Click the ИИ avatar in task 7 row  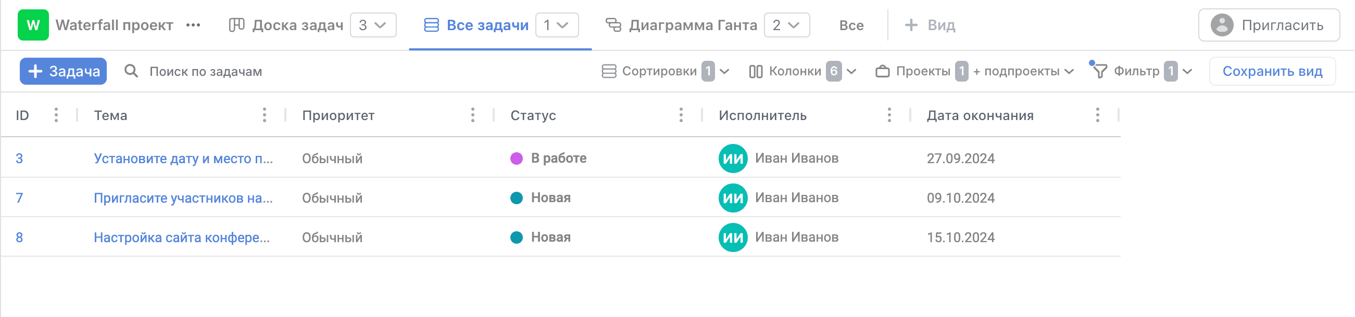pos(733,198)
